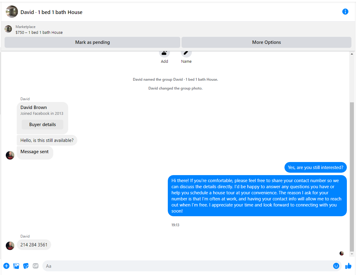Attach a photo with the image icon
Image resolution: width=356 pixels, height=275 pixels.
(x=16, y=266)
